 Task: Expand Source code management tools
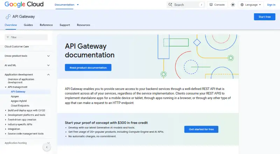(x=6, y=134)
